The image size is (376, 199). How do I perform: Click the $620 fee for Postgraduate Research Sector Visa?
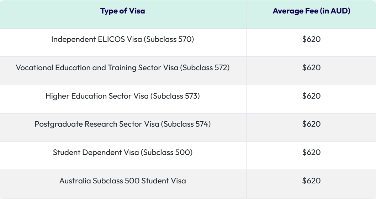click(311, 124)
